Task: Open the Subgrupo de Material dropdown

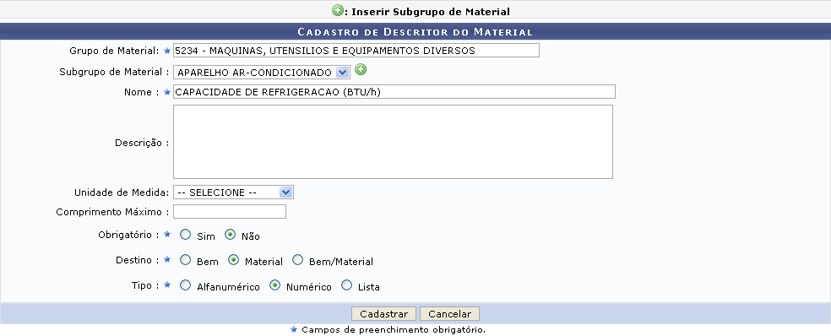Action: tap(262, 72)
